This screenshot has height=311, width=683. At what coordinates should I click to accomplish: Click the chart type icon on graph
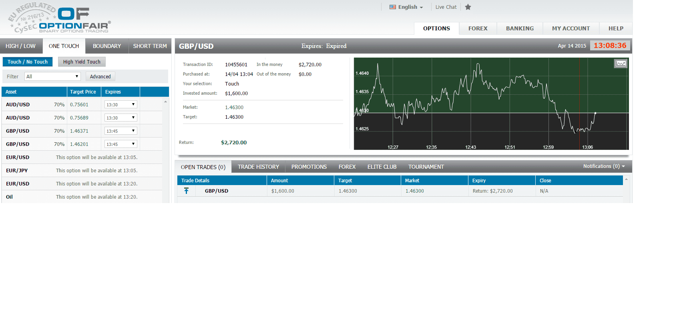(x=620, y=64)
